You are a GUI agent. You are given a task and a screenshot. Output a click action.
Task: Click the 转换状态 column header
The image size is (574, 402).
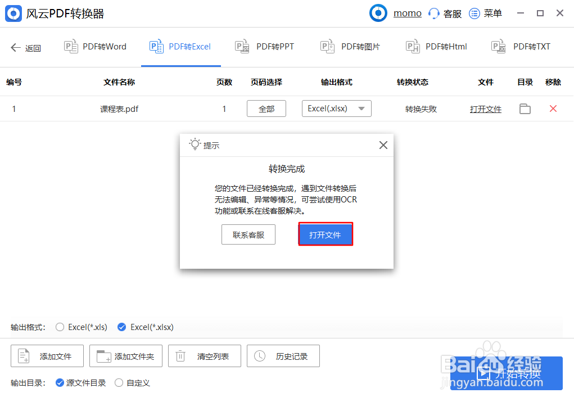[413, 82]
